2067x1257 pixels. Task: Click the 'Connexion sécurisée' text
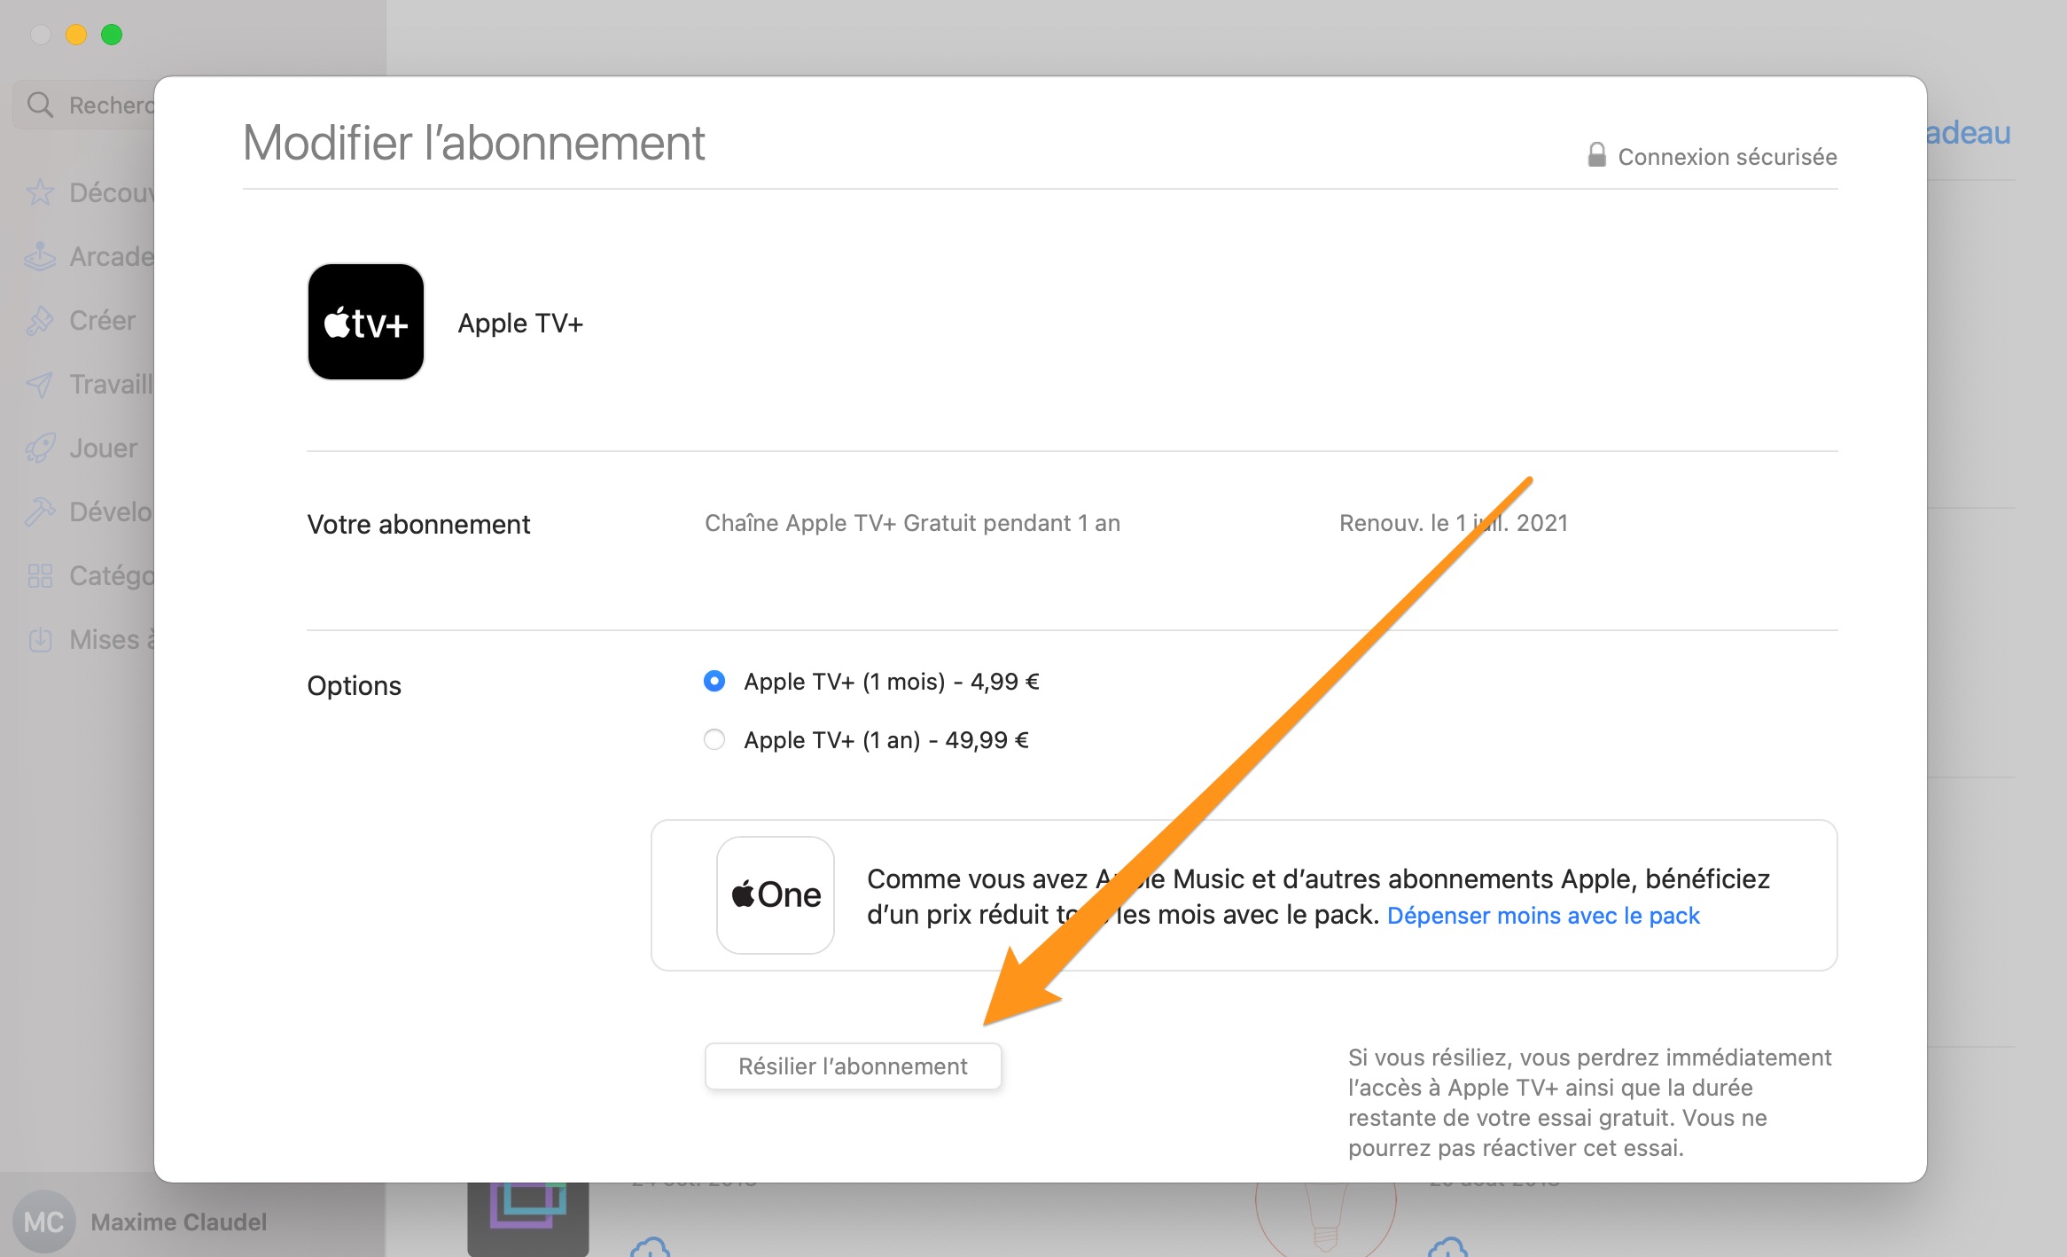pyautogui.click(x=1728, y=156)
